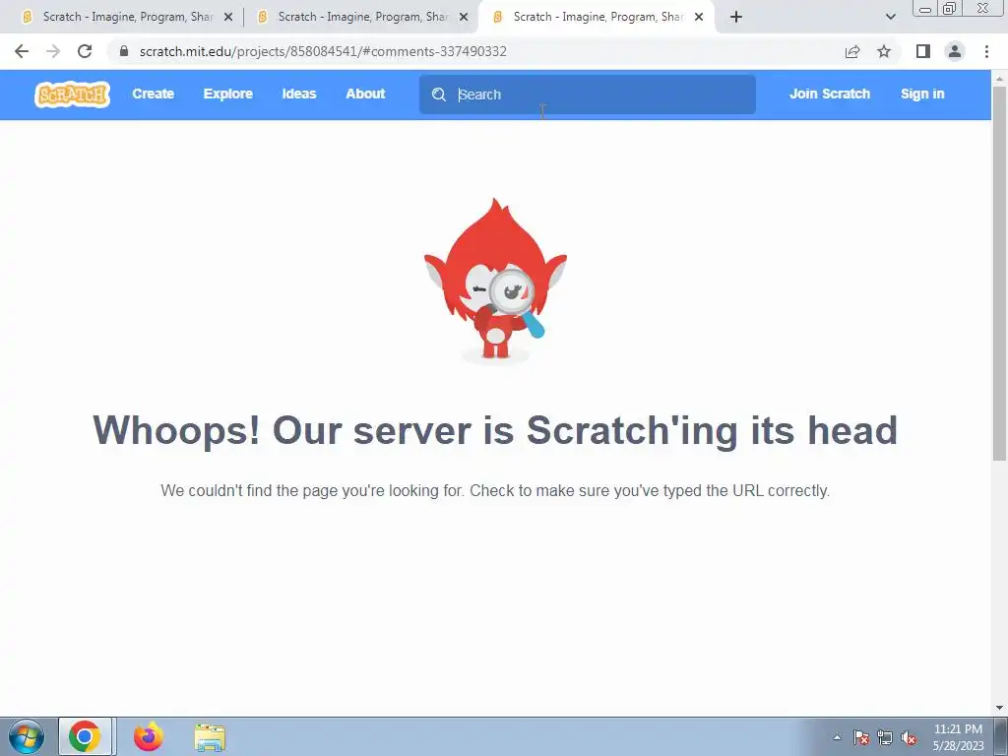Image resolution: width=1008 pixels, height=756 pixels.
Task: Click the 'Whoops! Our server is Scratch'ing its head' heading
Action: pyautogui.click(x=495, y=430)
